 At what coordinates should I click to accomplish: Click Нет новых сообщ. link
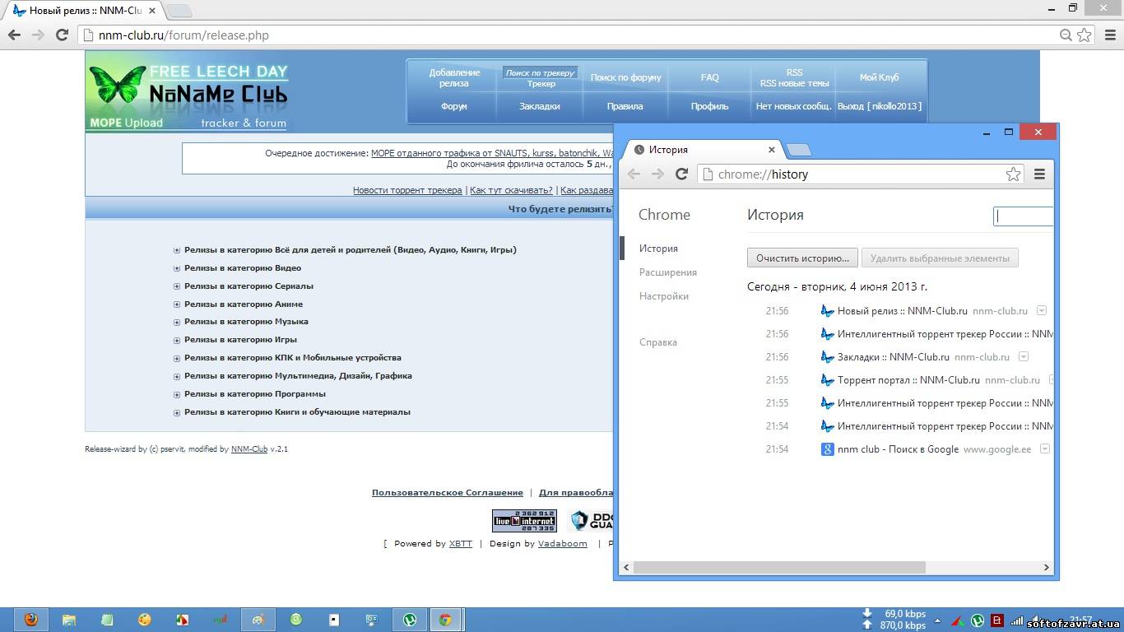(x=794, y=106)
